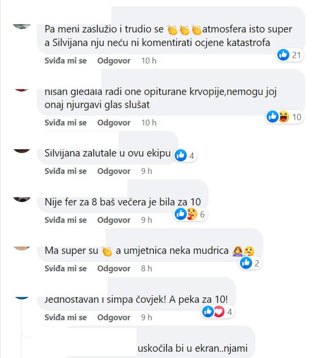
Task: Like the Ma super su comment
Action: pyautogui.click(x=66, y=268)
